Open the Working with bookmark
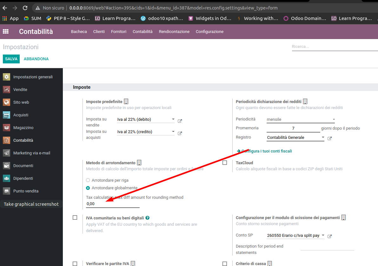This screenshot has height=266, width=378. point(257,18)
